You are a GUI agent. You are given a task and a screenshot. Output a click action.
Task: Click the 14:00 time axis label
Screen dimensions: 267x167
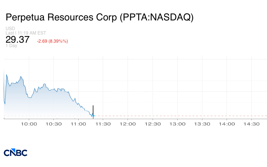pyautogui.click(x=227, y=124)
